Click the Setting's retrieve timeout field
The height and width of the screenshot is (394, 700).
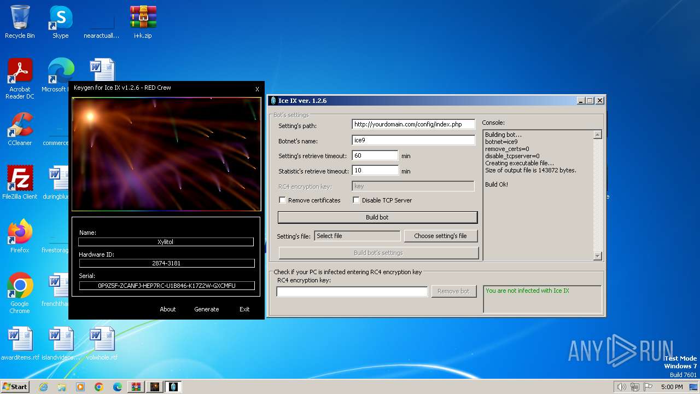coord(375,155)
